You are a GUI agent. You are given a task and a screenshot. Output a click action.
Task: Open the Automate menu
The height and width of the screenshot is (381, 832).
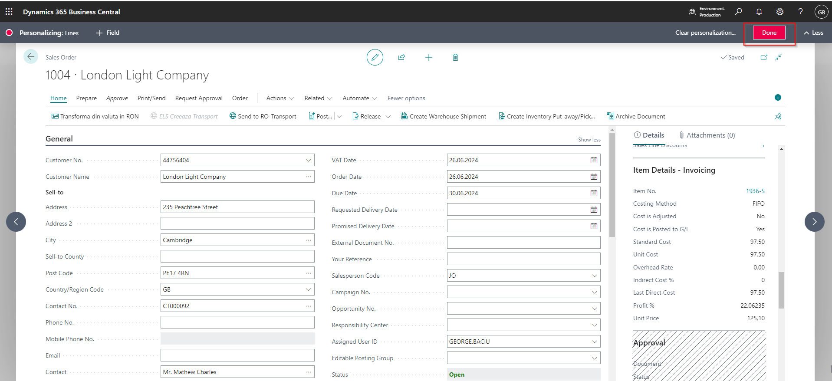point(360,98)
